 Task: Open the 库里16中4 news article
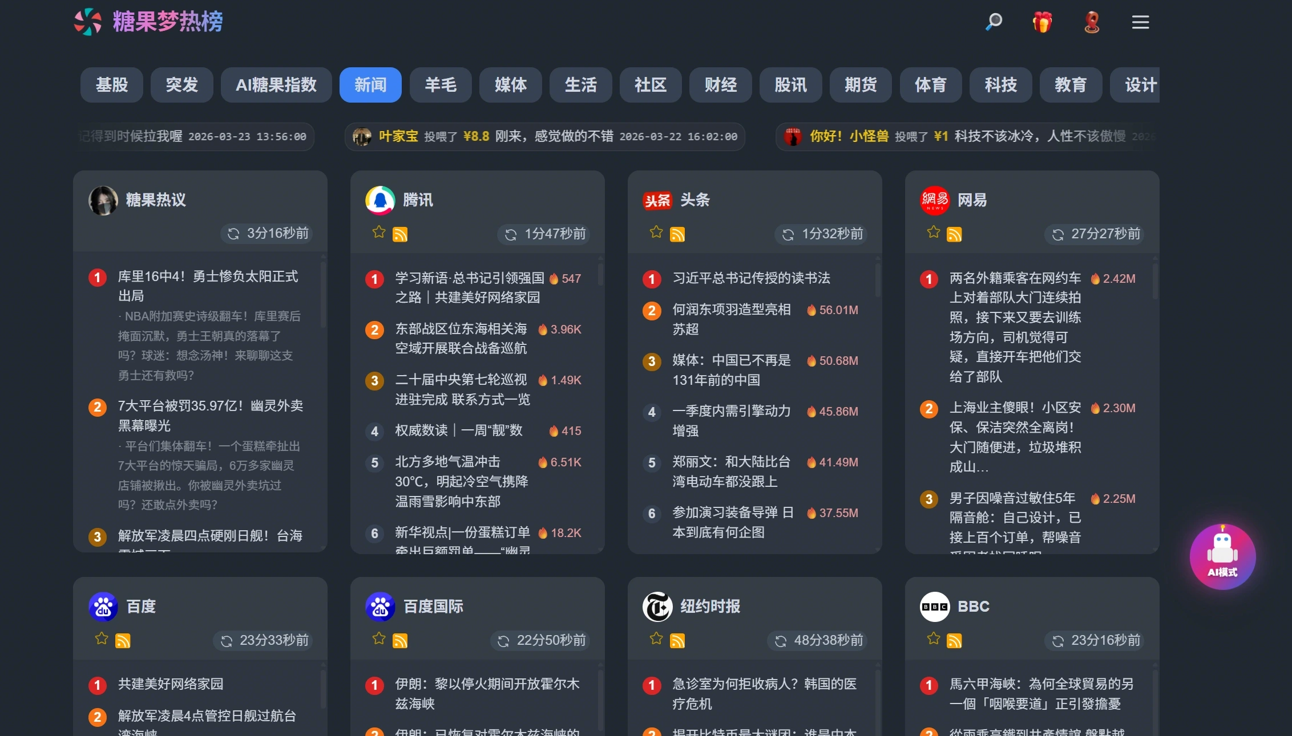click(x=205, y=286)
